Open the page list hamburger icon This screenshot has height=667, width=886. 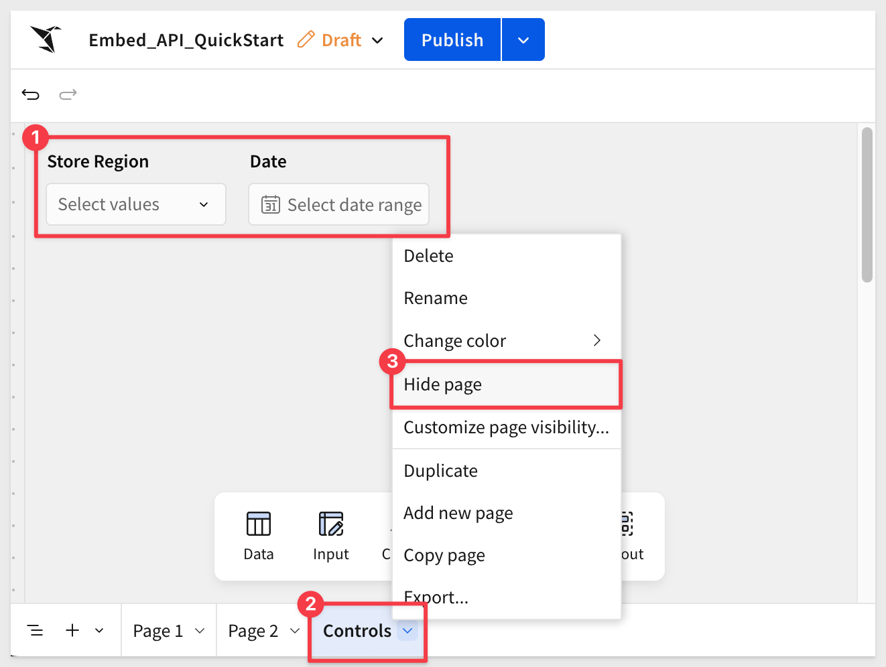(x=35, y=631)
